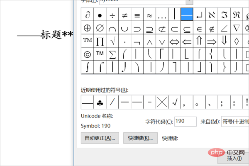Image resolution: width=249 pixels, height=166 pixels.
Task: Select the product ∏ symbol
Action: tap(100, 41)
